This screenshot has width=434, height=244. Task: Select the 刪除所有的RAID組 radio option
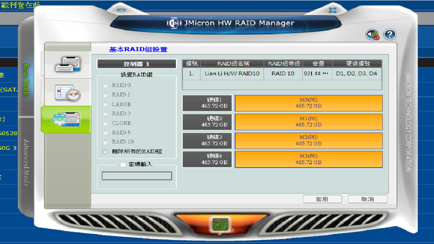click(105, 152)
